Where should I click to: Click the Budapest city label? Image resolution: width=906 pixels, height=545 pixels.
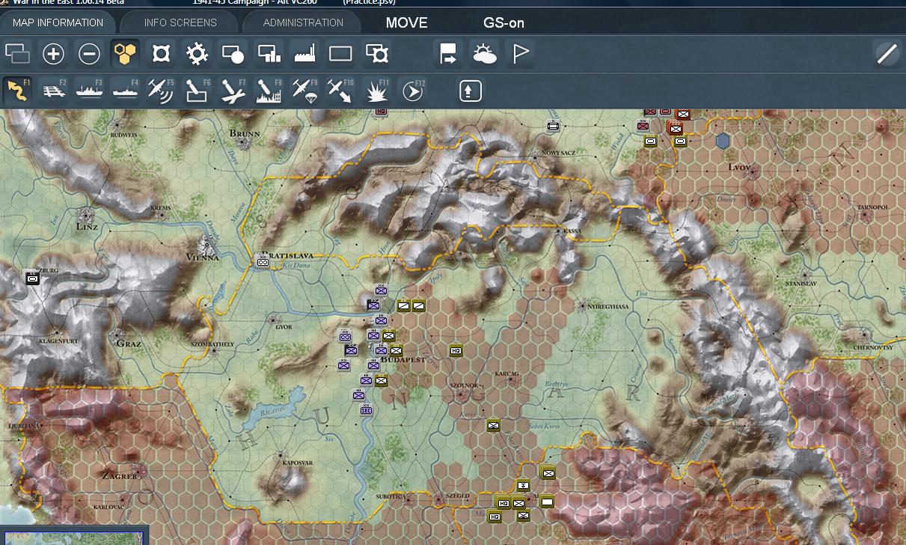403,360
